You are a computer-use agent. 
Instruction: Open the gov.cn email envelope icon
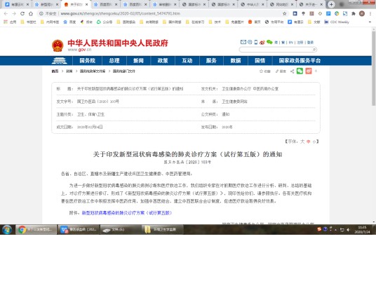[243, 42]
